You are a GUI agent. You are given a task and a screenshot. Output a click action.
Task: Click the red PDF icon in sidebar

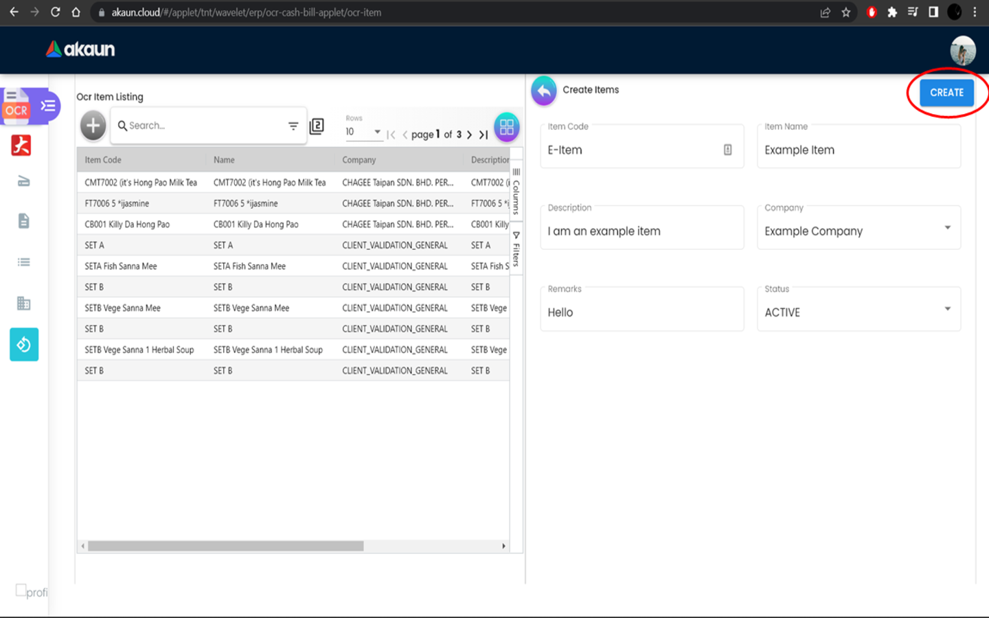coord(21,146)
